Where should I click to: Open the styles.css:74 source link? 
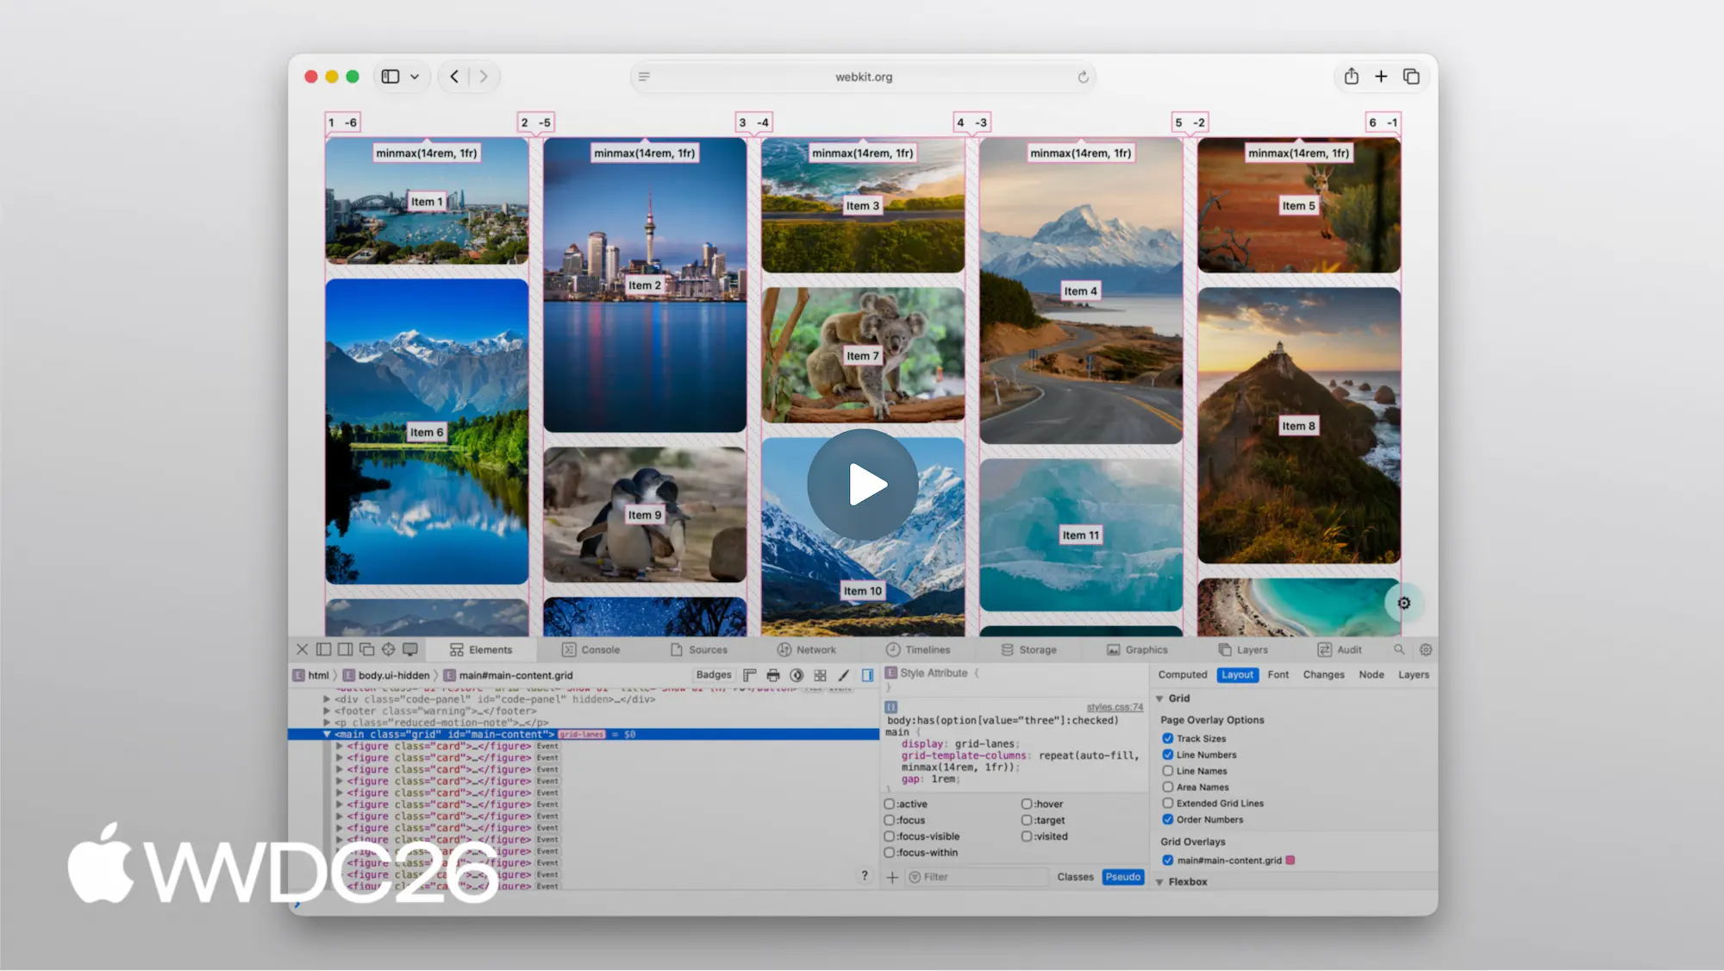click(1115, 707)
